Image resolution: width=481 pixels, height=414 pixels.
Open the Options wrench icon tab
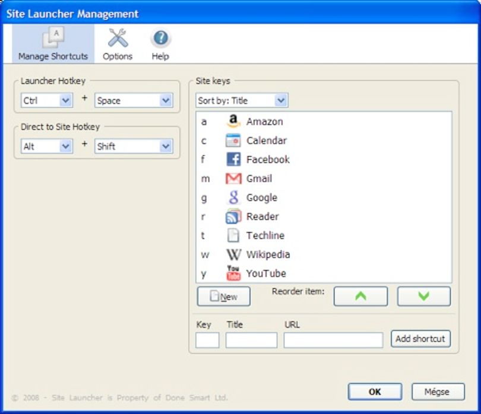tap(118, 44)
